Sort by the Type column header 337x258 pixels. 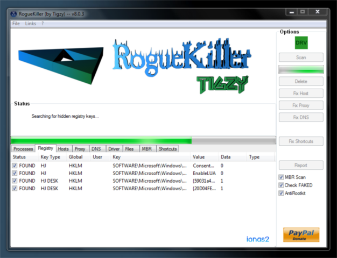[260, 157]
